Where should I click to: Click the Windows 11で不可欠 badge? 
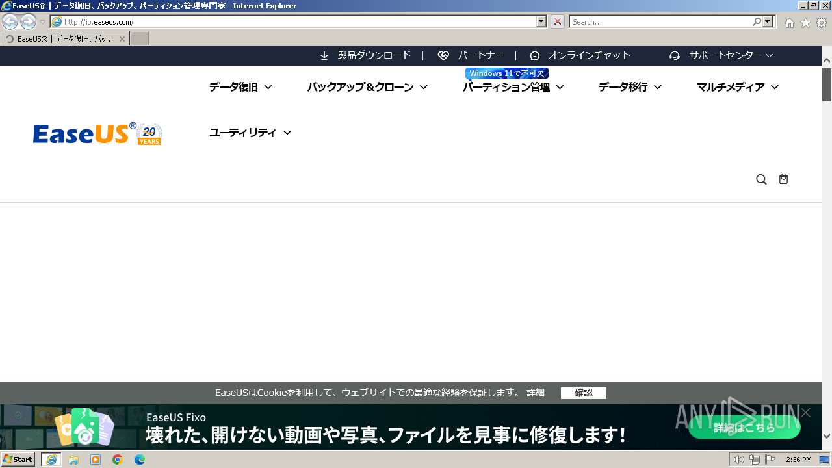tap(507, 73)
